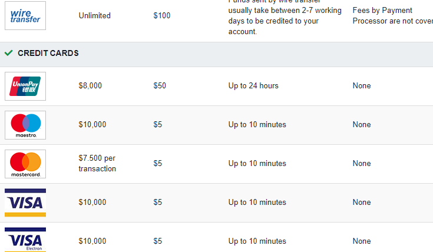Select the UnionPay card logo
Screen dimensions: 433x252
click(x=25, y=86)
